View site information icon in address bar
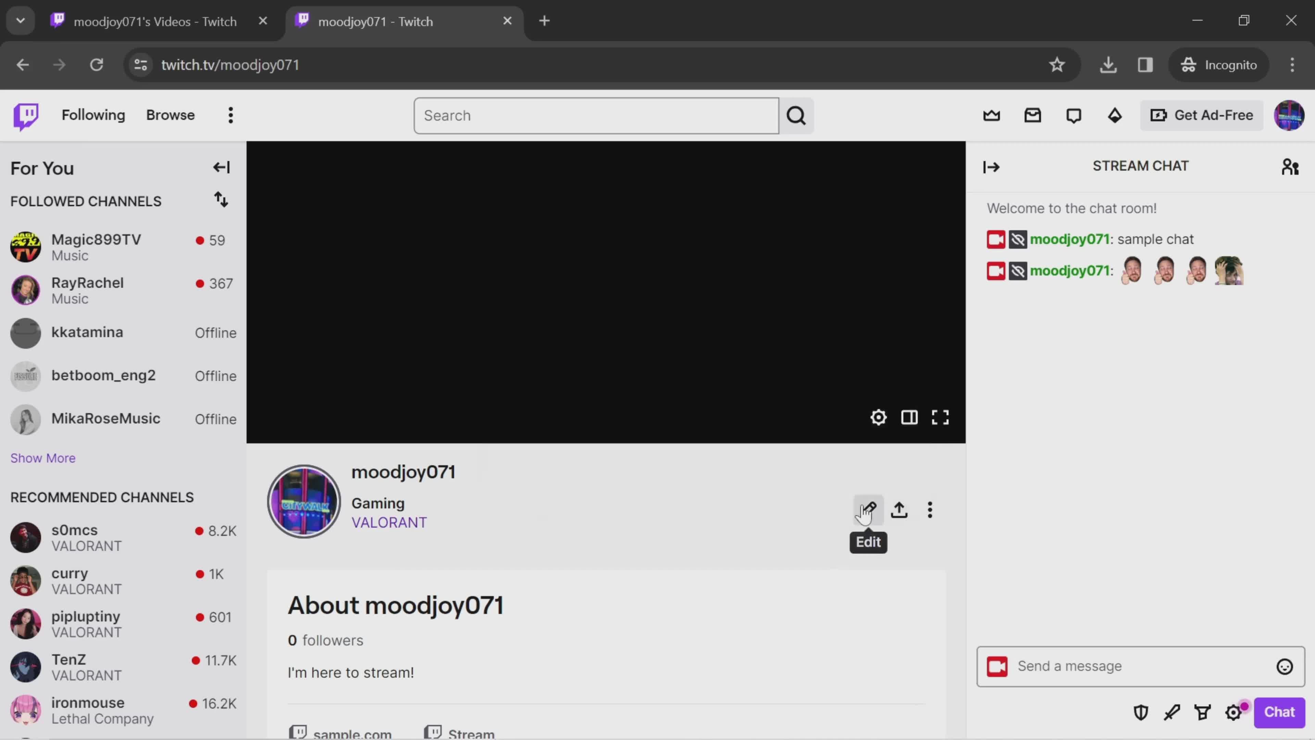1315x740 pixels. point(141,65)
